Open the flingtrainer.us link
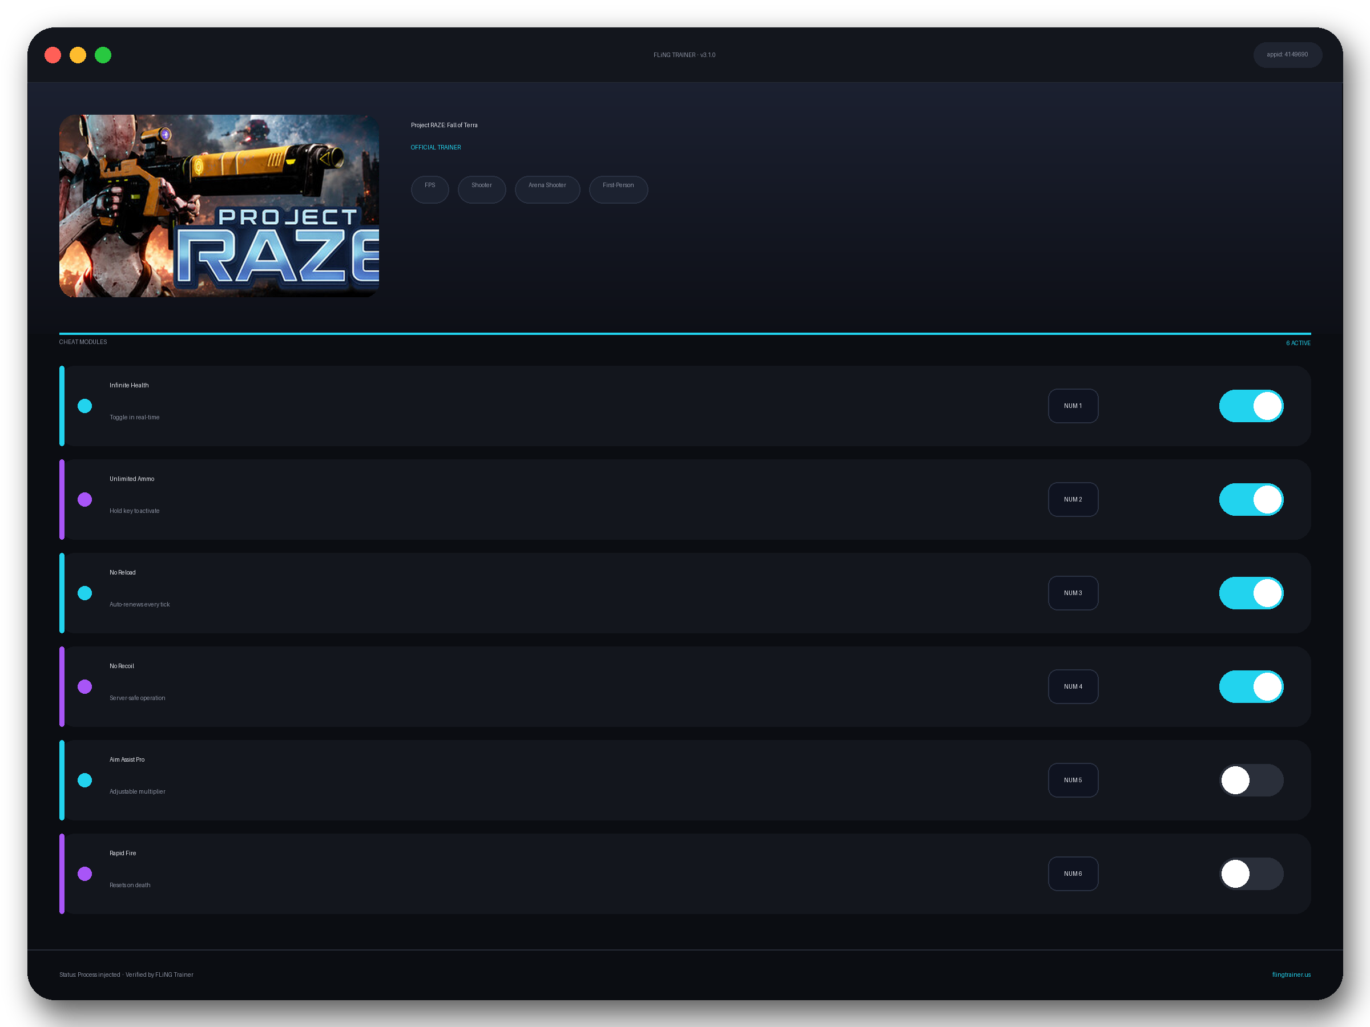 pos(1291,974)
